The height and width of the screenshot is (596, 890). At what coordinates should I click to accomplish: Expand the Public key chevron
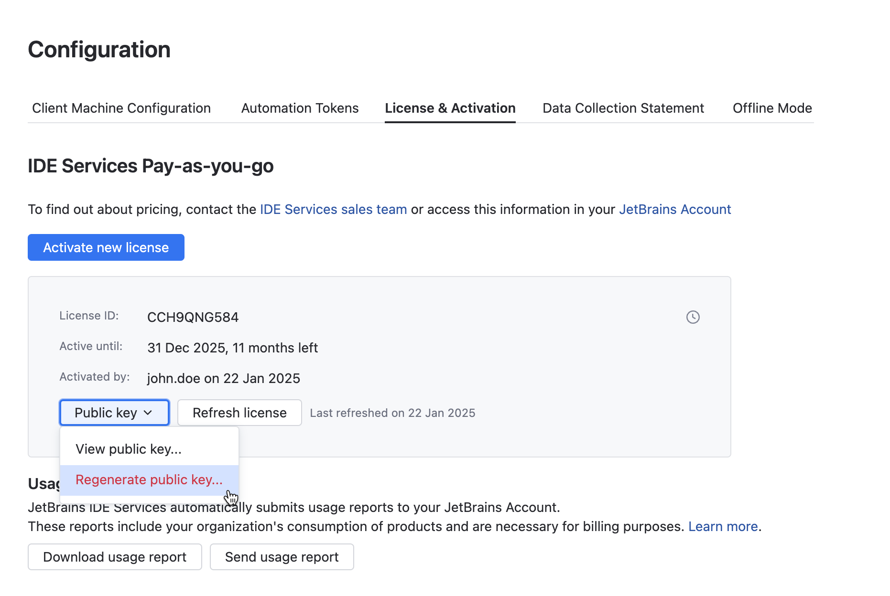(149, 412)
